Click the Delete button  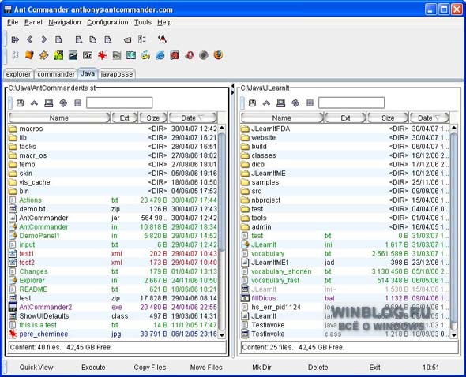pyautogui.click(x=318, y=368)
